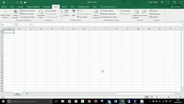Switch to Page Layout view in status bar
The width and height of the screenshot is (184, 104).
(x=152, y=97)
